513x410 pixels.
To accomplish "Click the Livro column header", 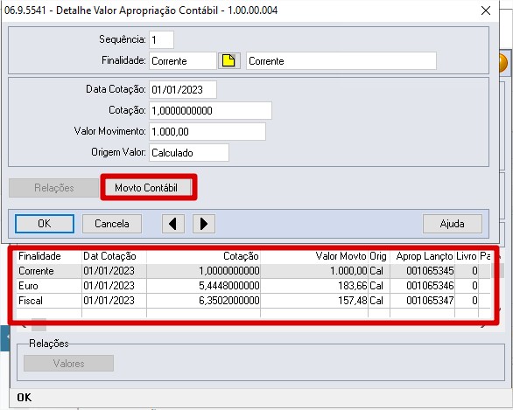I will click(467, 256).
